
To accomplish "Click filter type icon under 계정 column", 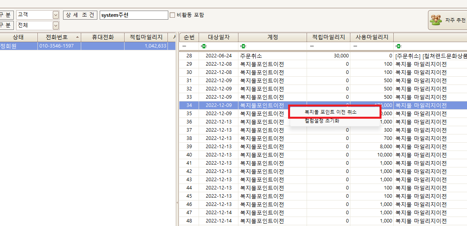I will [243, 46].
